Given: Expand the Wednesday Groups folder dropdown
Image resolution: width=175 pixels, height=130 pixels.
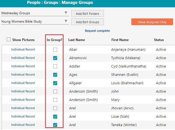Looking at the screenshot, I should (x=35, y=13).
